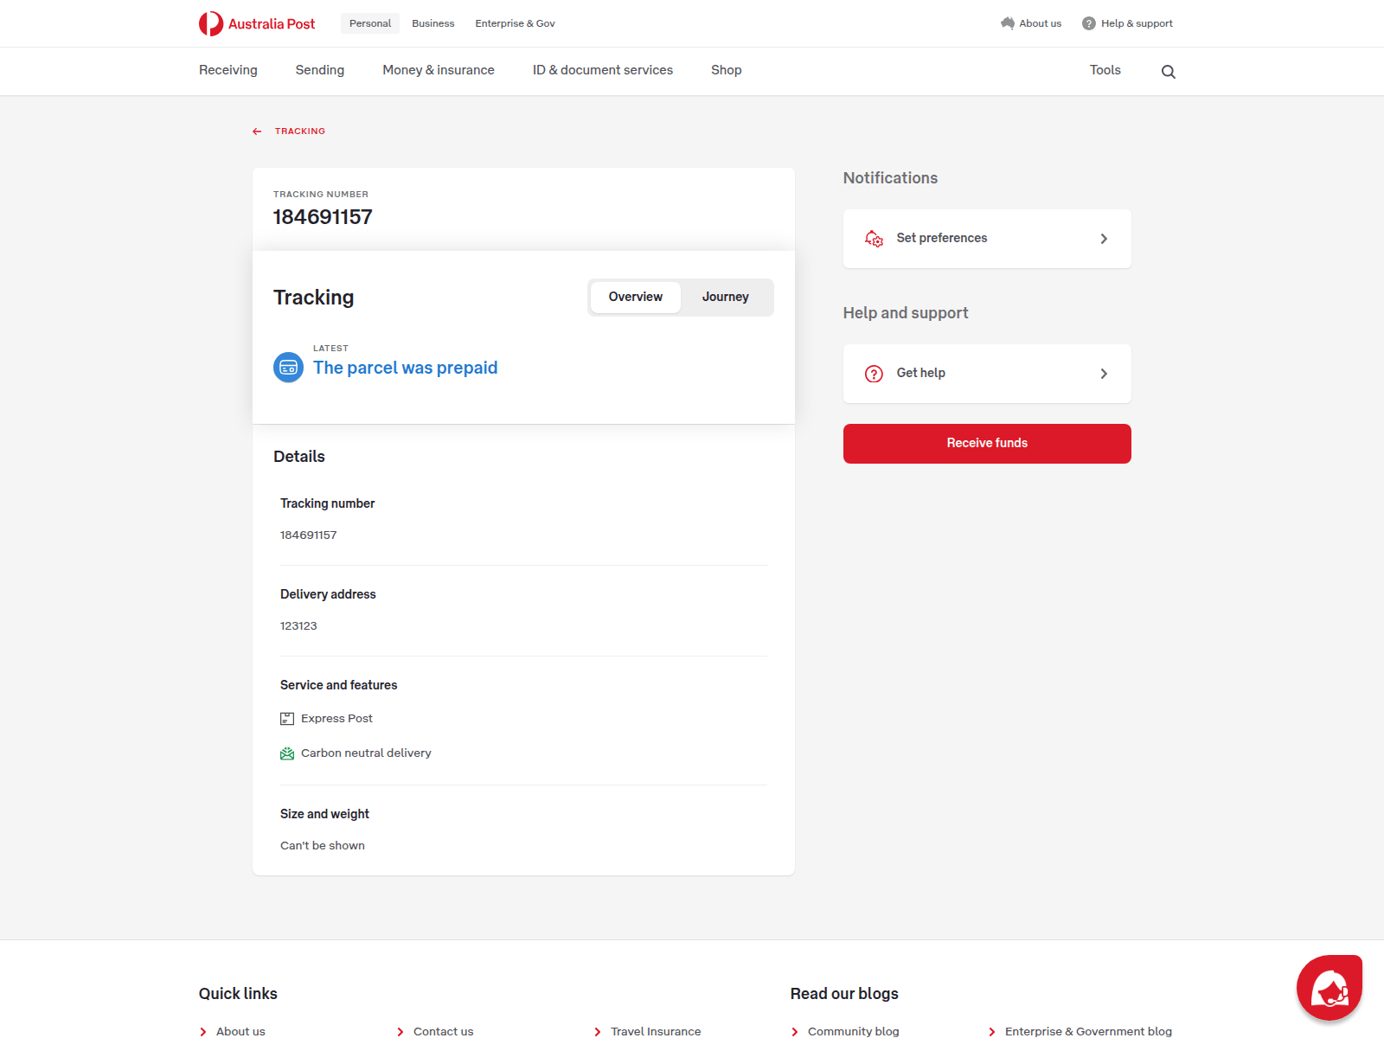Viewport: 1384px width, 1038px height.
Task: Click the back arrow beside Tracking
Action: 257,131
